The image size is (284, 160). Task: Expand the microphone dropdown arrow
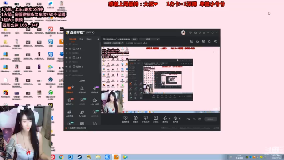[x=170, y=119]
